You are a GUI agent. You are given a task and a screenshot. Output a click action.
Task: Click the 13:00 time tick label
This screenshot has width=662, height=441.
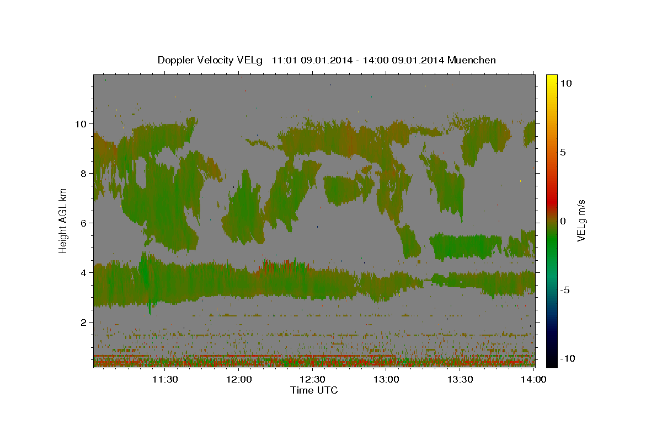pyautogui.click(x=386, y=379)
